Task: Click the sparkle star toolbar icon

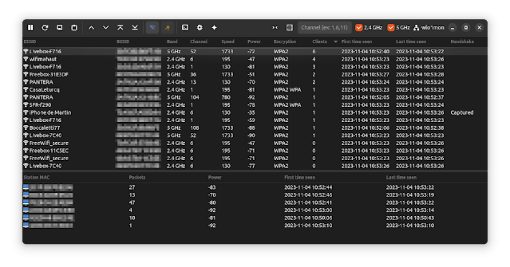Action: coord(214,28)
